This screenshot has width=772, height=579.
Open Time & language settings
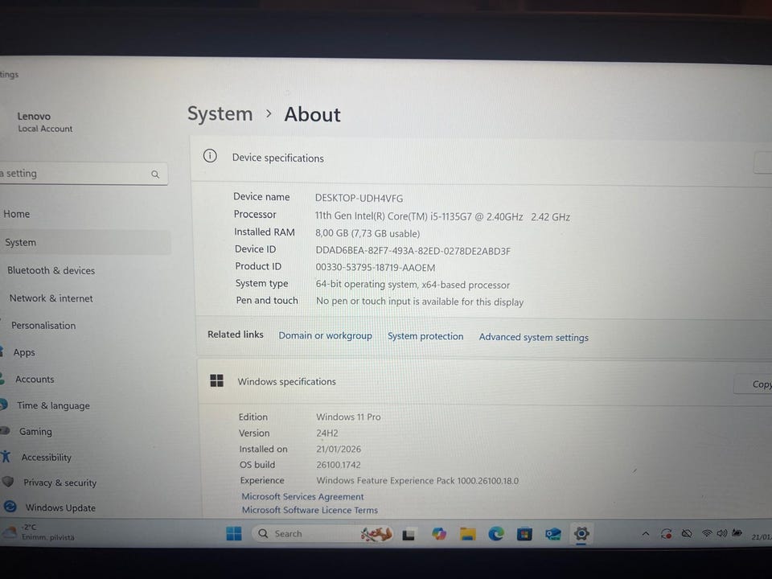pyautogui.click(x=53, y=405)
